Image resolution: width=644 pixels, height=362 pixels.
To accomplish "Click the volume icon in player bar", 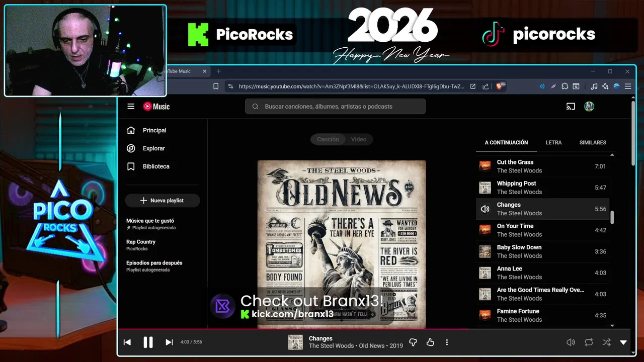I will click(x=571, y=342).
